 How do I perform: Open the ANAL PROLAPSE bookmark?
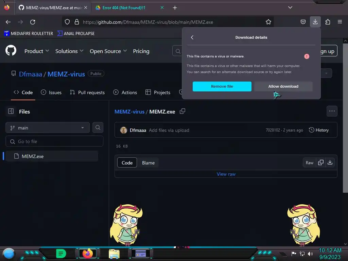coord(76,34)
